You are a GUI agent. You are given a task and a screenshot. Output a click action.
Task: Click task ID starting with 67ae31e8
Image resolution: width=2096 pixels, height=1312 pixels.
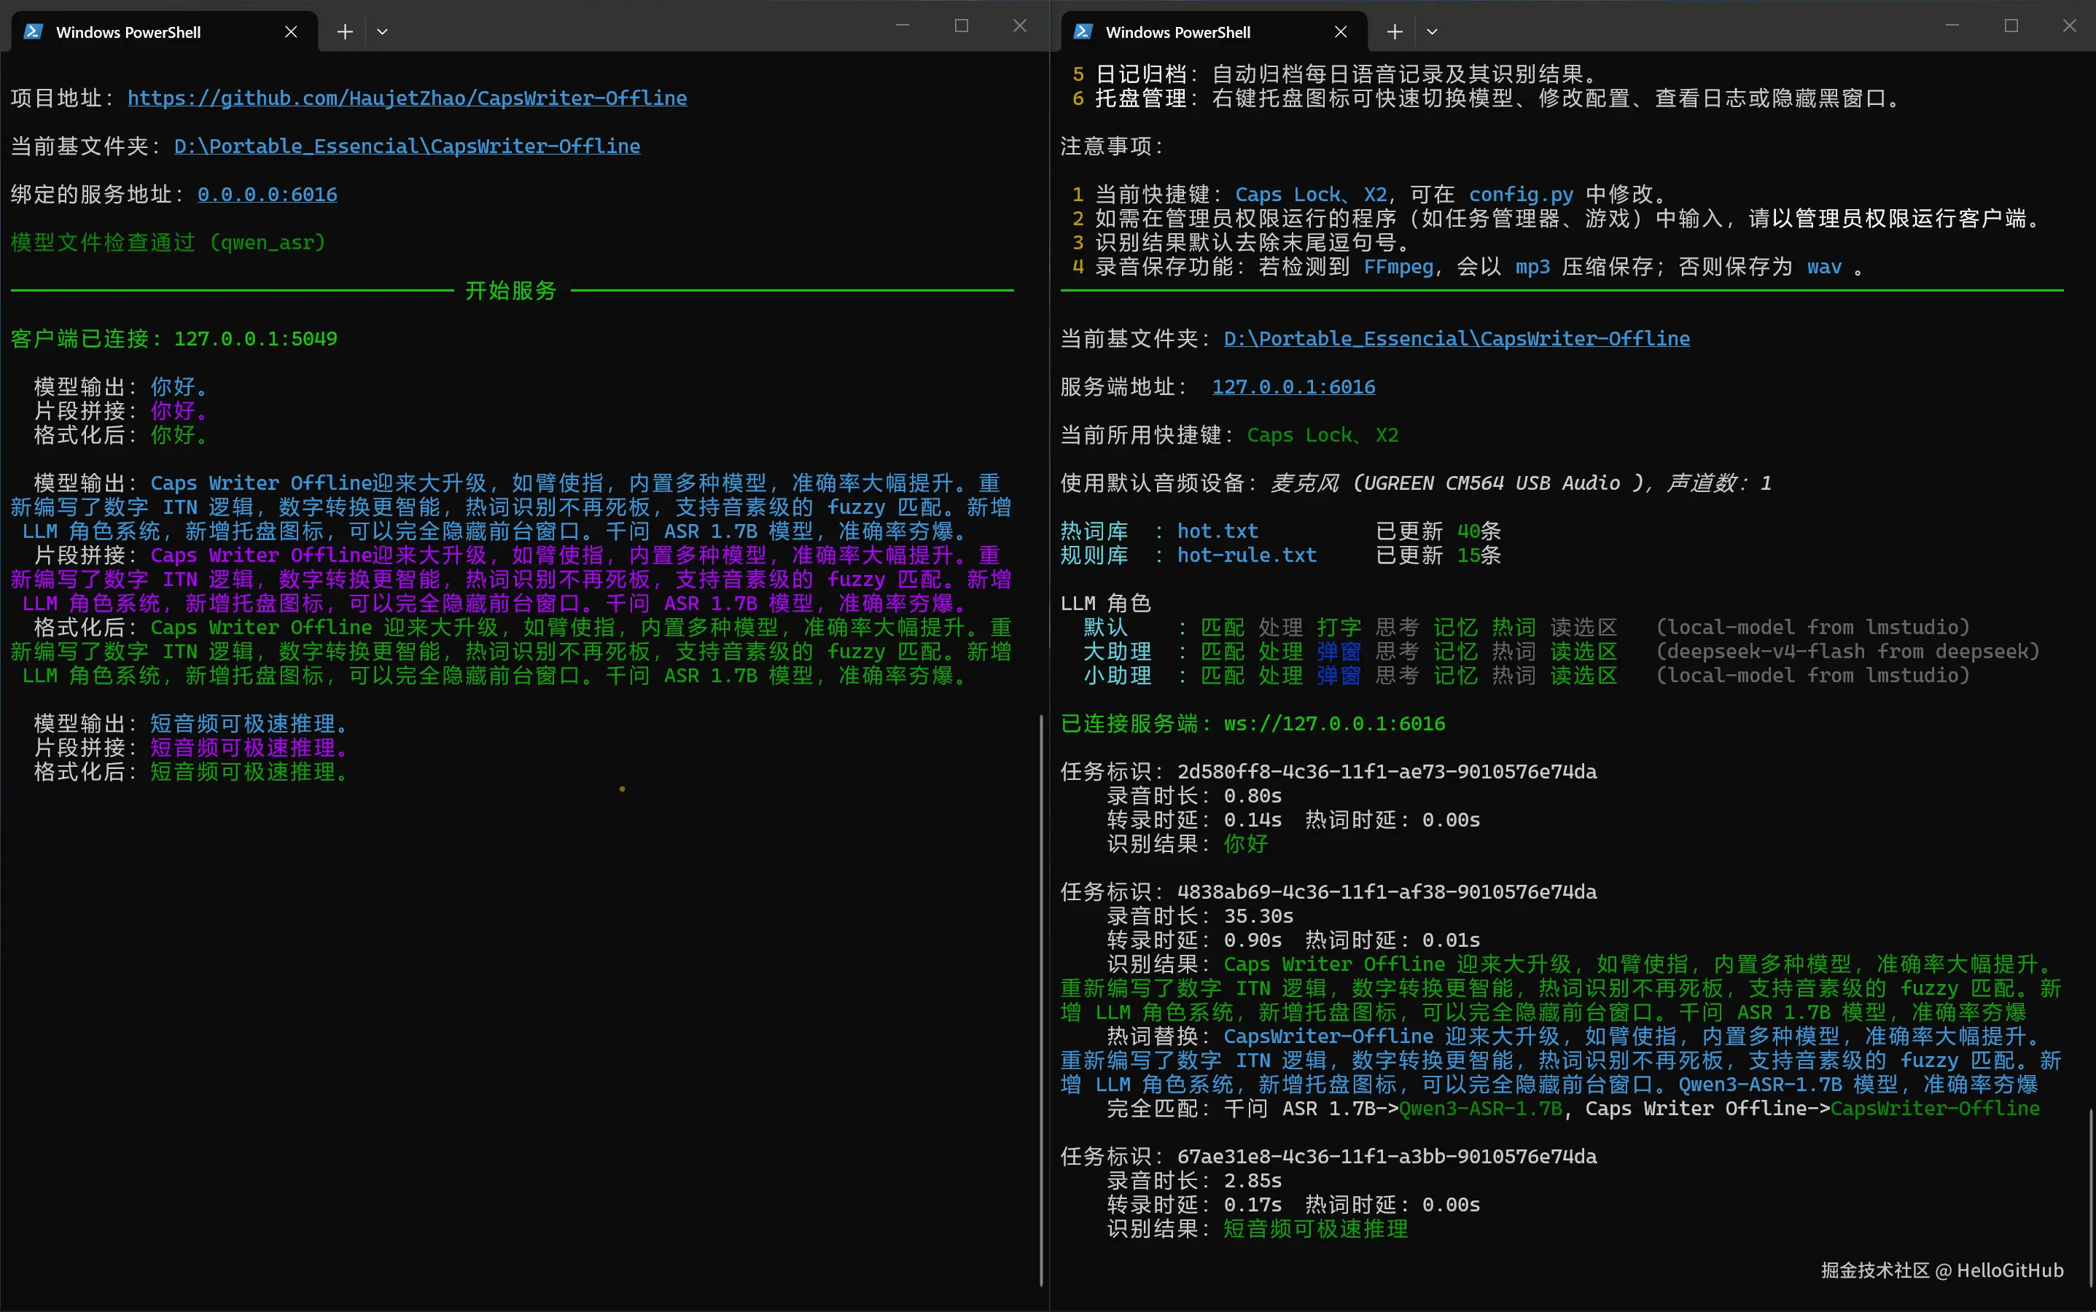coord(1386,1157)
